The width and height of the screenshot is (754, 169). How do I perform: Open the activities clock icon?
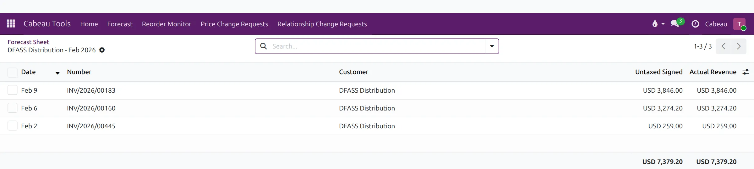click(x=695, y=24)
